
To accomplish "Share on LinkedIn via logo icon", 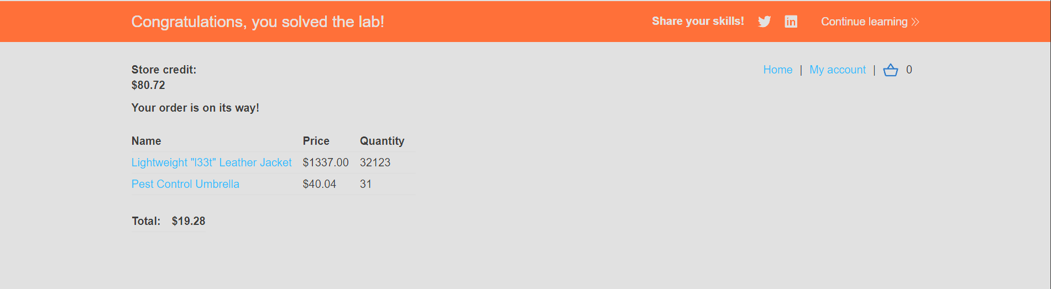I will [x=791, y=22].
